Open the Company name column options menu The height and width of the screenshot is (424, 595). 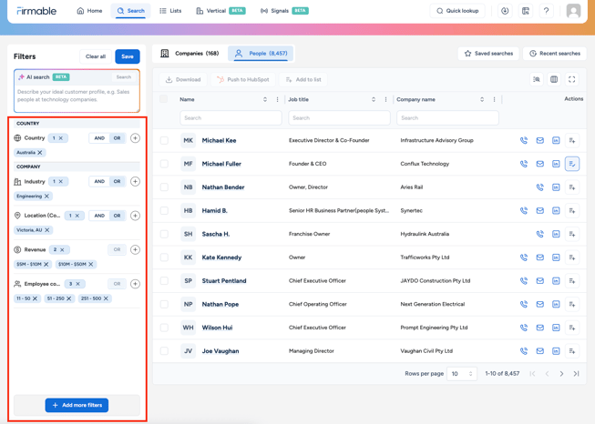494,100
